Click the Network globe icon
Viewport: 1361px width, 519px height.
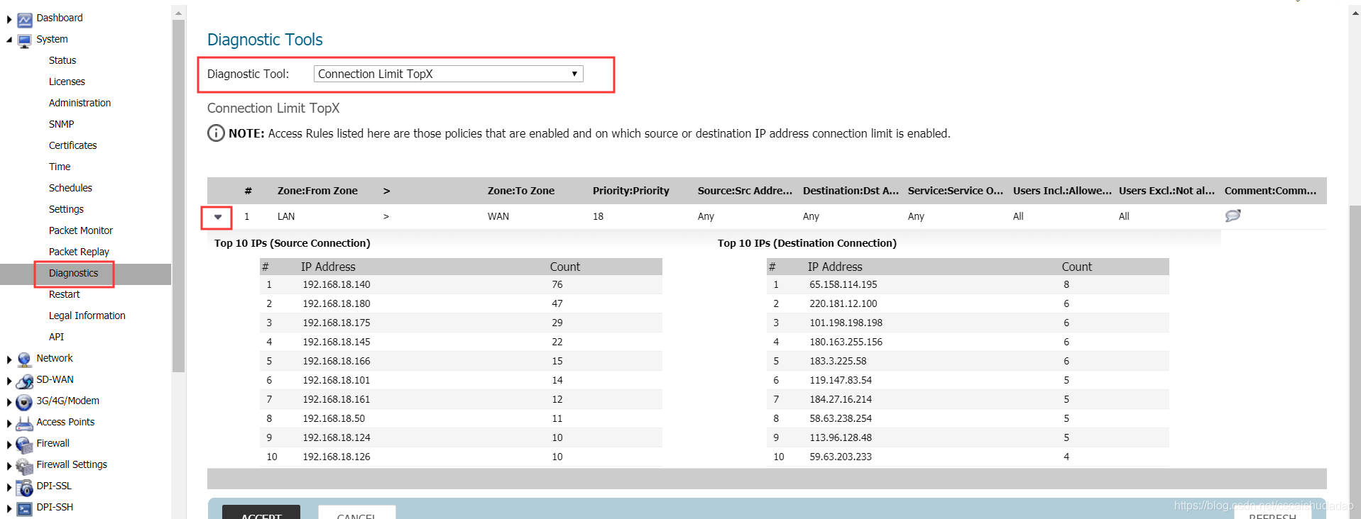click(x=25, y=359)
